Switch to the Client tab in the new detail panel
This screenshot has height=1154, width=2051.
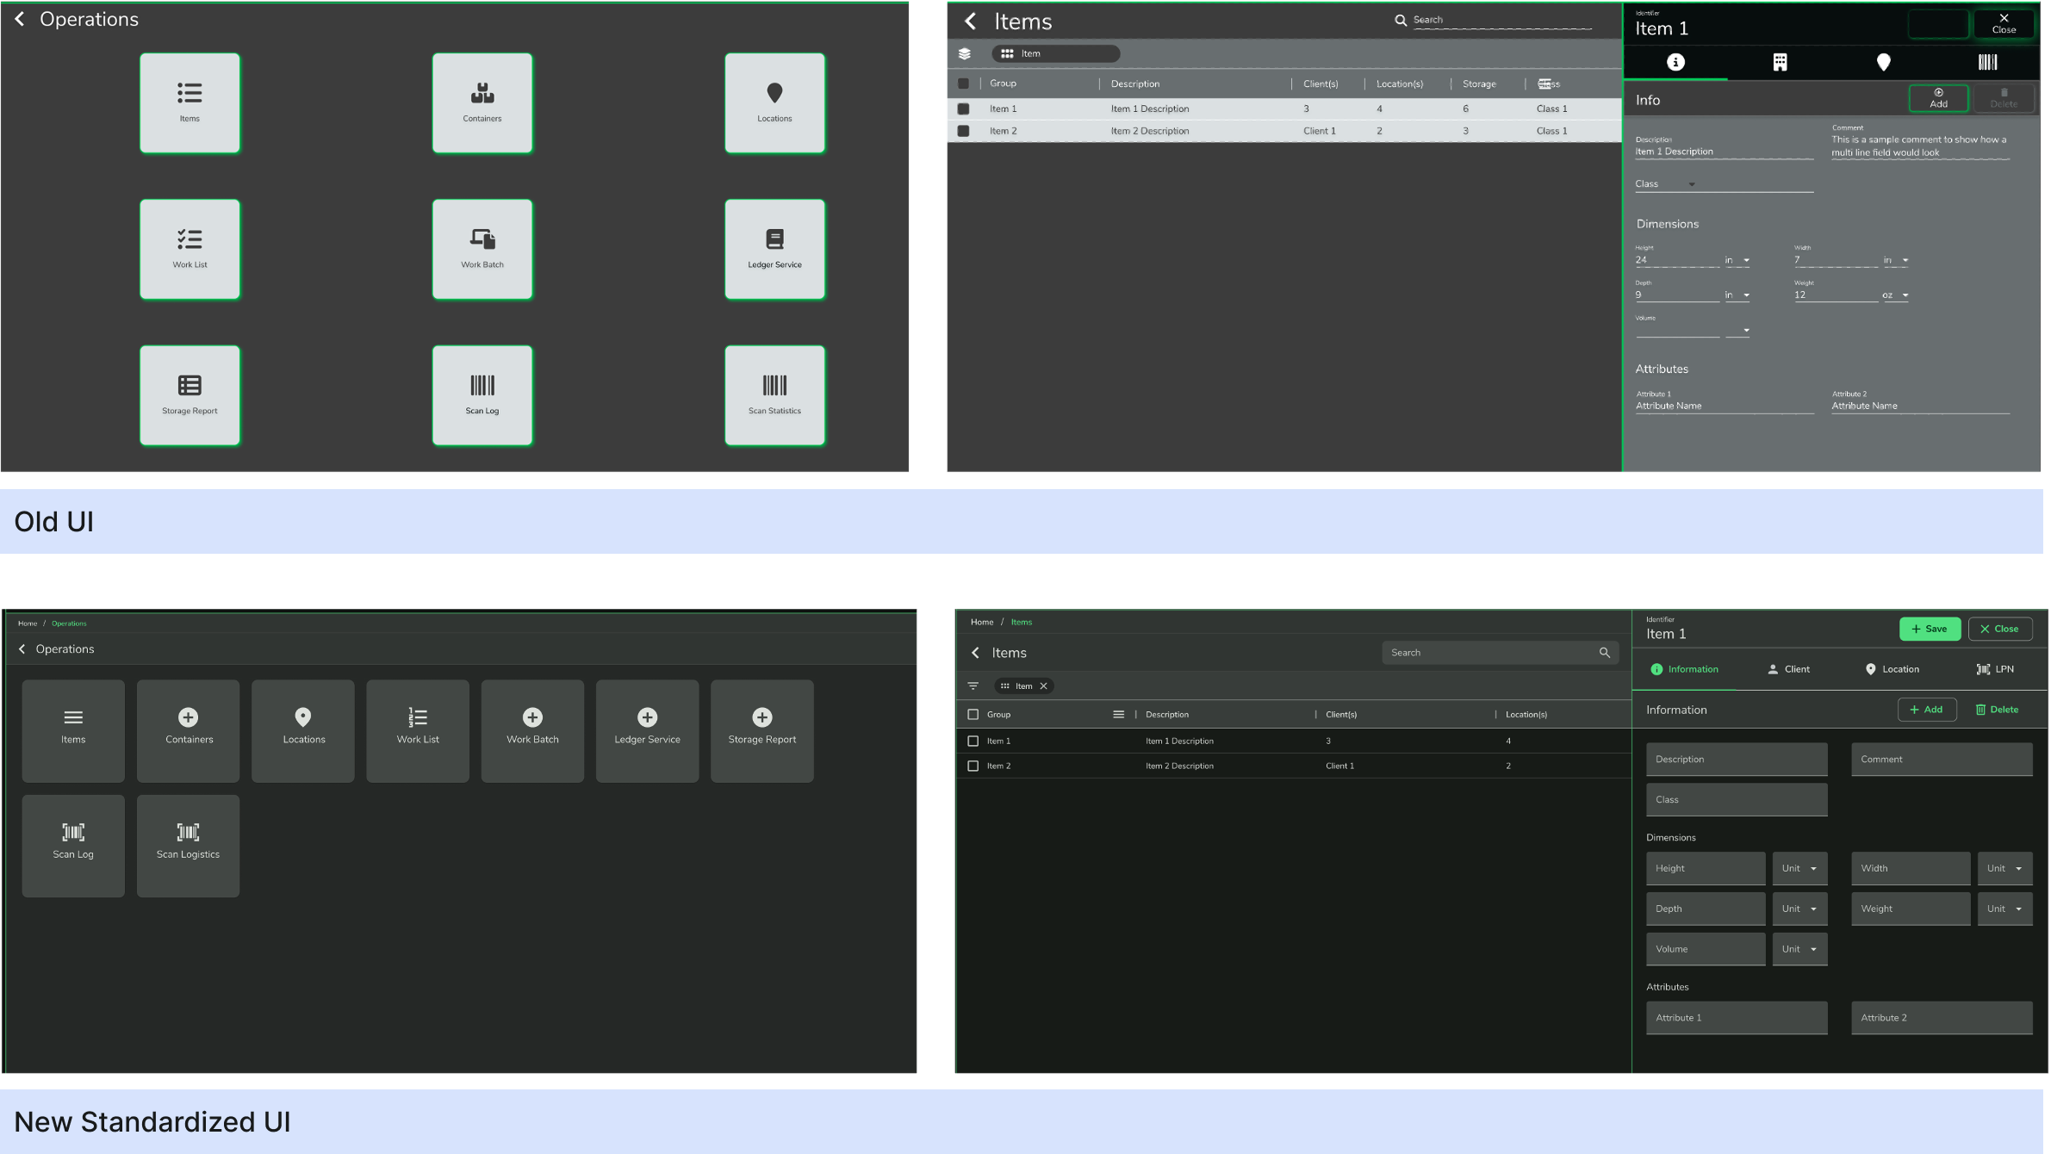pos(1788,669)
